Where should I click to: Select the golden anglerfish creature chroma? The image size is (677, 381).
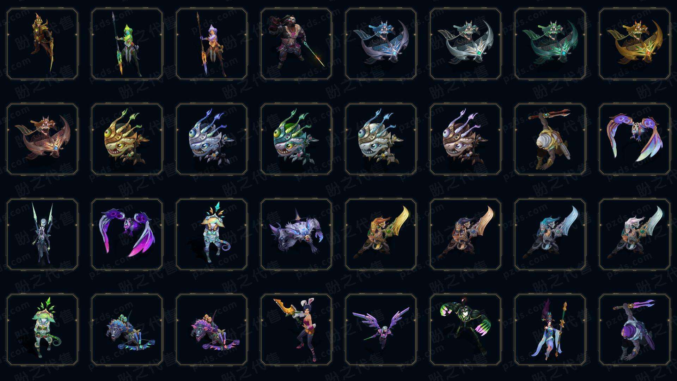coord(127,139)
